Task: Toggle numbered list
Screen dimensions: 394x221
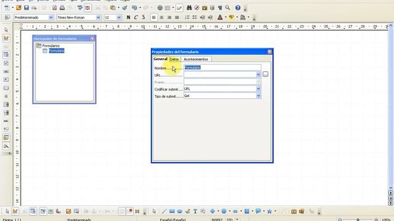Action: coord(187,17)
